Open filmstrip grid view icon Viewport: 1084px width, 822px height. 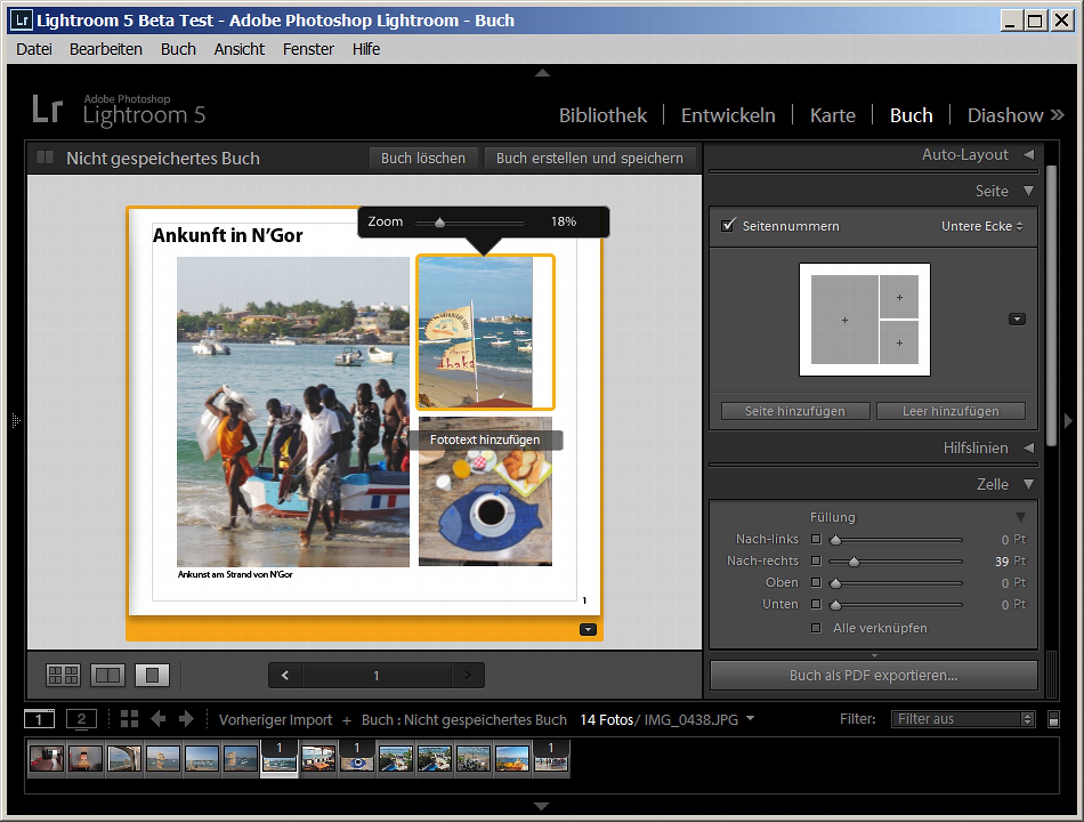[129, 719]
